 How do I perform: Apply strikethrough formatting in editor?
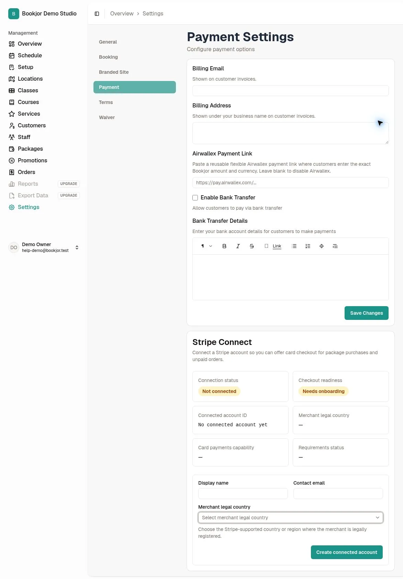pos(252,246)
